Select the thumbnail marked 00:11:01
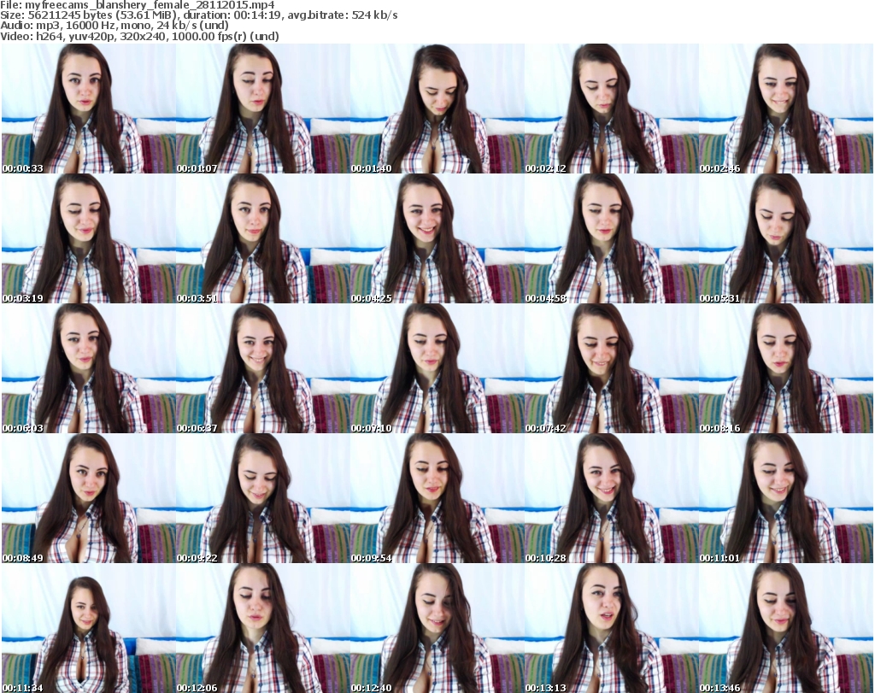 pyautogui.click(x=786, y=498)
